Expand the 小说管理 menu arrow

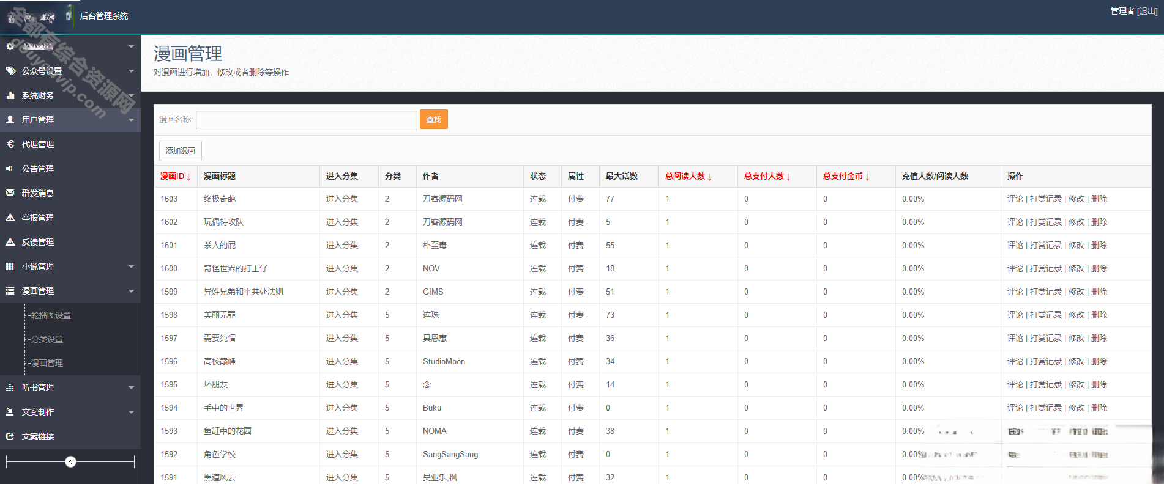(x=131, y=266)
